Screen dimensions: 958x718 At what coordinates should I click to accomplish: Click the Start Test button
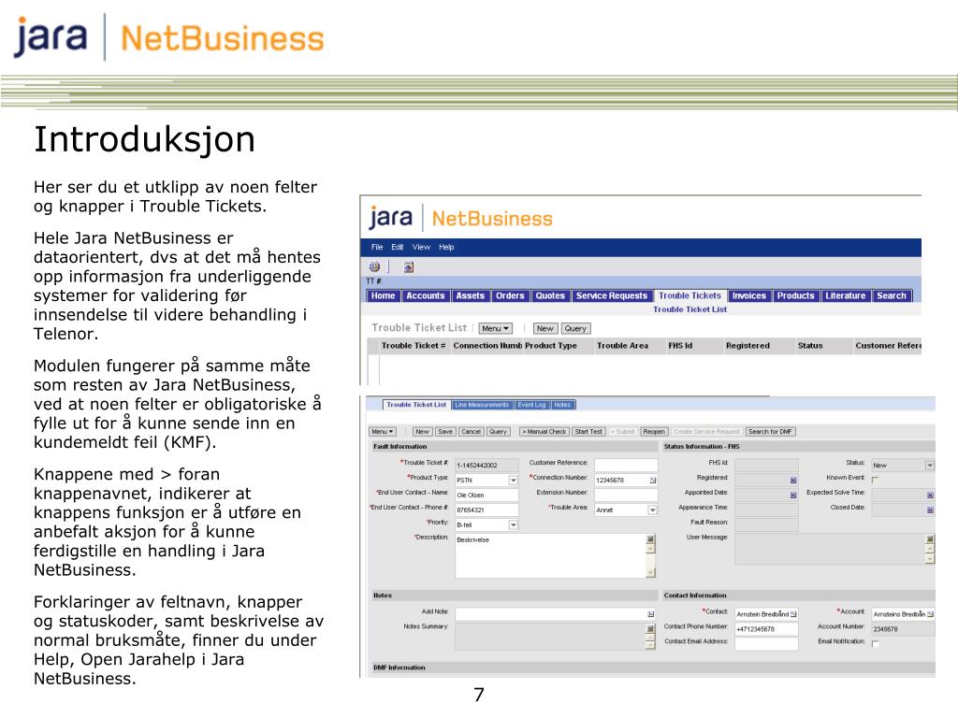[x=588, y=432]
